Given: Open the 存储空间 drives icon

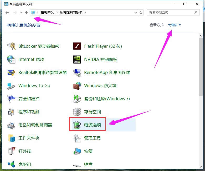Looking at the screenshot, I should [x=77, y=112].
